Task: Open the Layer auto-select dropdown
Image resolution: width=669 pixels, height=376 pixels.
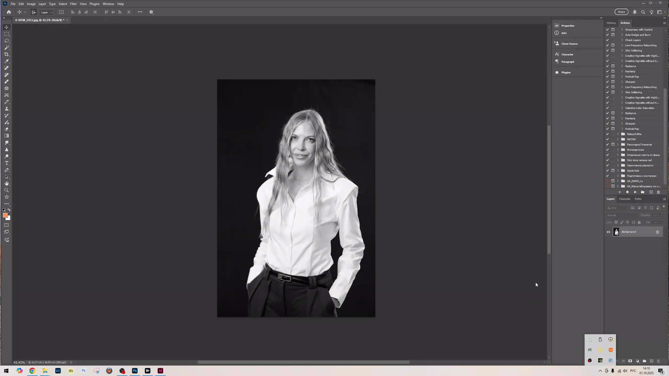Action: [47, 12]
